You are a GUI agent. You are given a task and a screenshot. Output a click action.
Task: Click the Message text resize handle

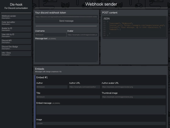97,61
